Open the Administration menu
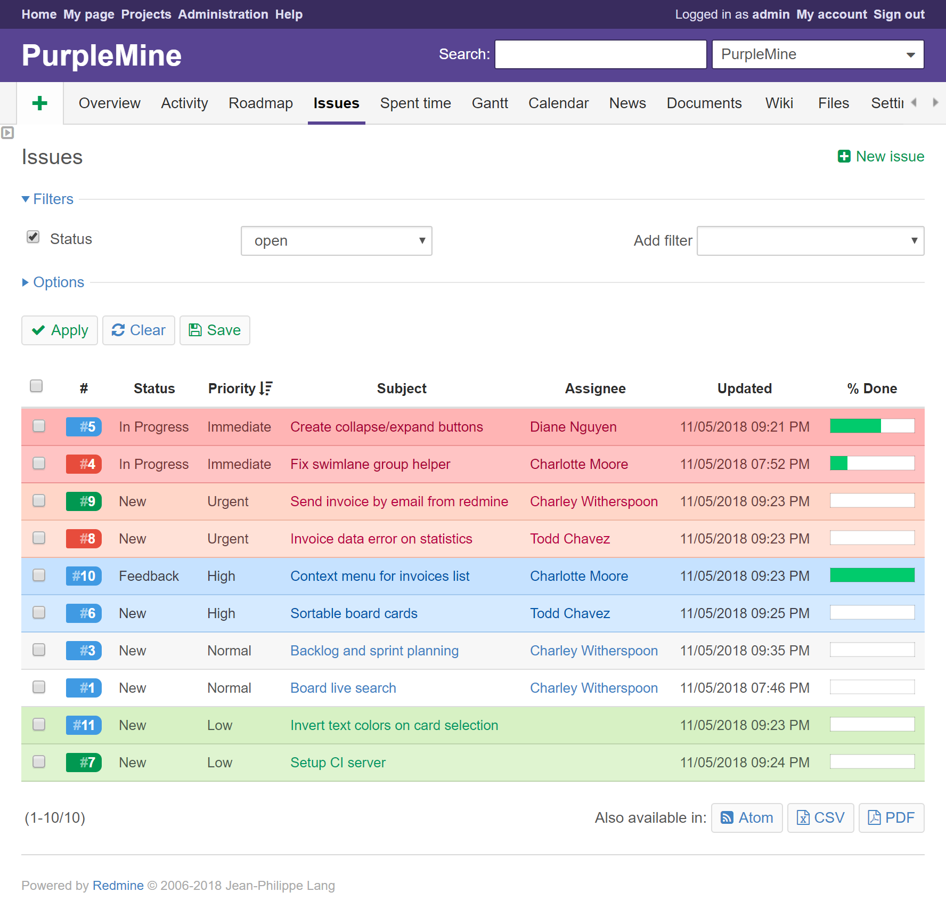946x916 pixels. (x=223, y=14)
